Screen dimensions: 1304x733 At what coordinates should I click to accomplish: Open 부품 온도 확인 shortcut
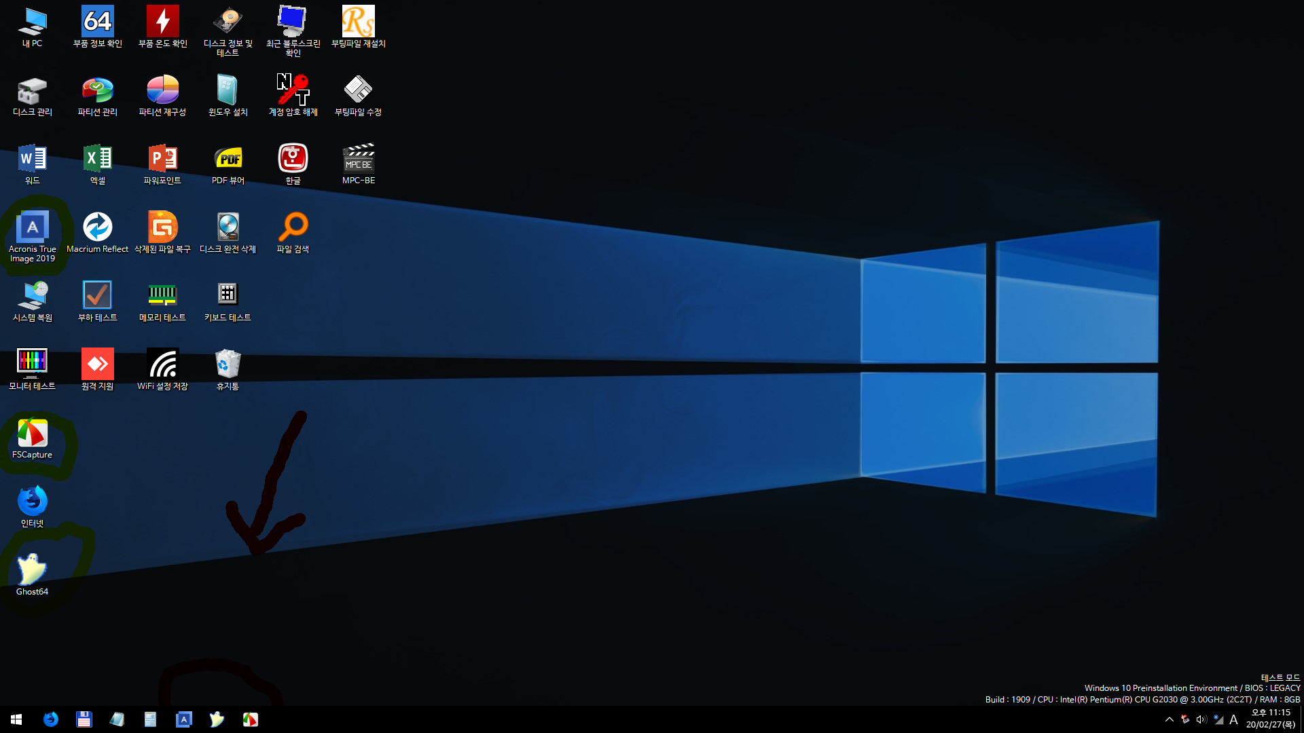(162, 27)
